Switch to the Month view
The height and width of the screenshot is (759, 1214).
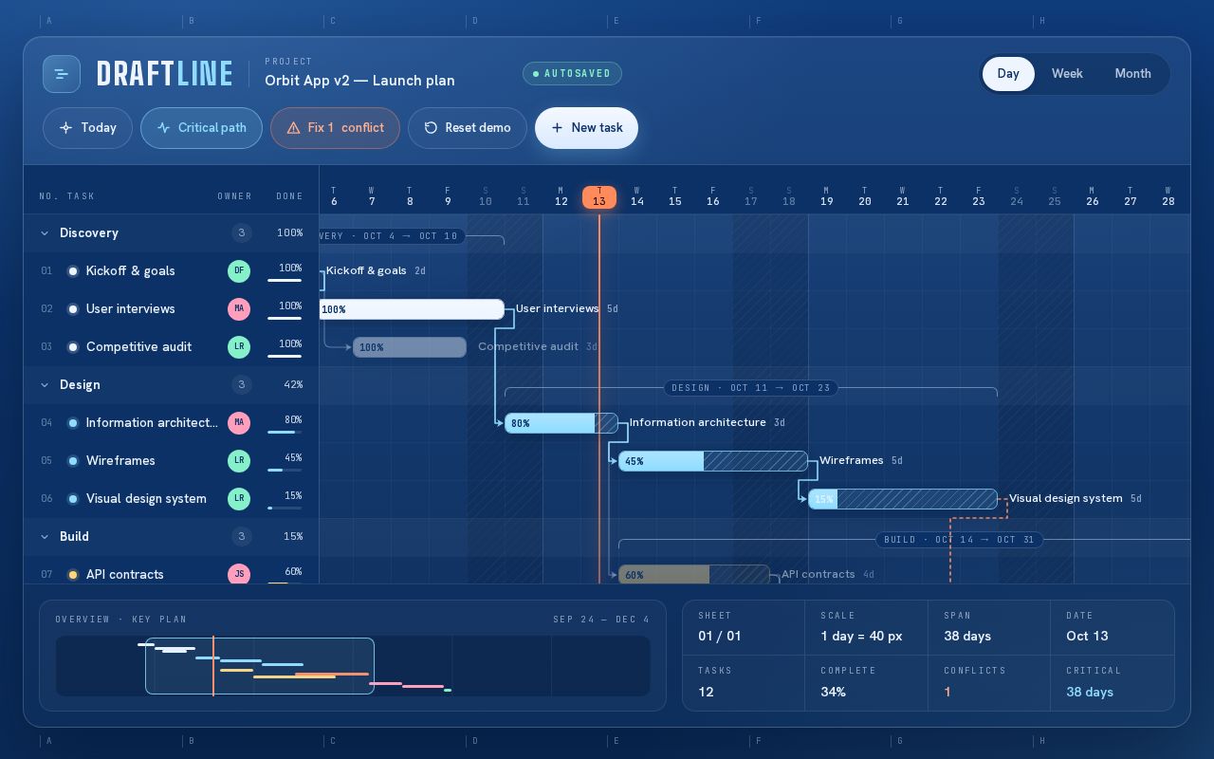pos(1132,74)
